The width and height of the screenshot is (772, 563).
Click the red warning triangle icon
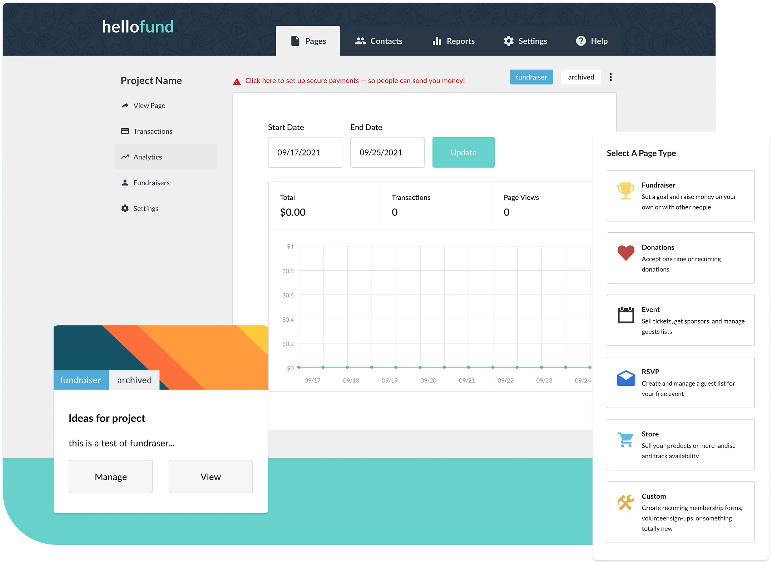pyautogui.click(x=237, y=82)
